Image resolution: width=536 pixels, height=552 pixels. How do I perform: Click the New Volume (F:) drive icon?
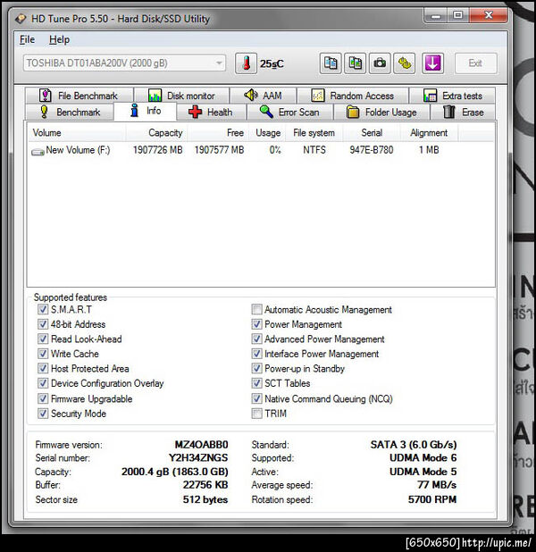[38, 152]
